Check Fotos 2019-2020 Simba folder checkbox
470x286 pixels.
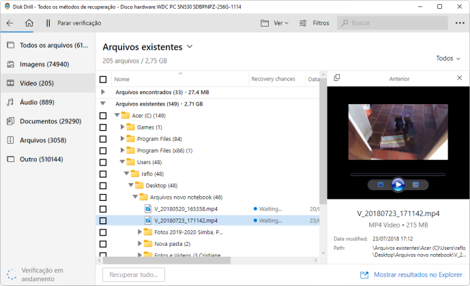103,232
